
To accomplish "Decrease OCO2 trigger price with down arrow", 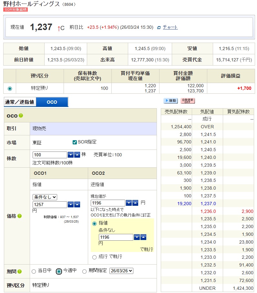I will click(x=129, y=203).
